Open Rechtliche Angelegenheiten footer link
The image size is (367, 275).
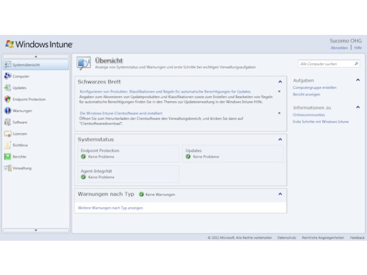pos(323,238)
